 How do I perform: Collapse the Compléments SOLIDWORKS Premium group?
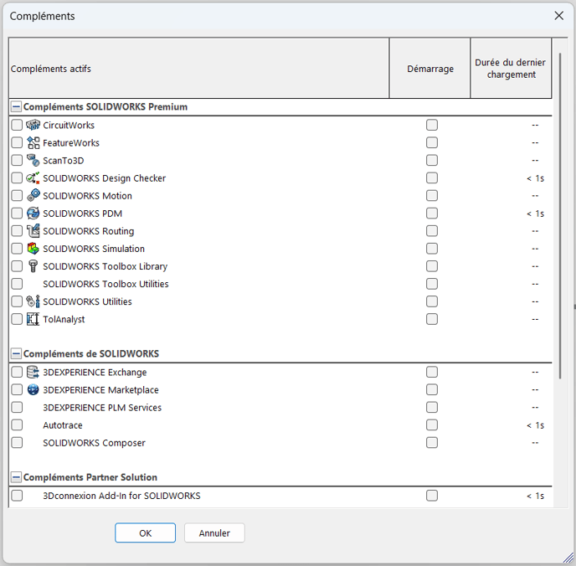16,107
